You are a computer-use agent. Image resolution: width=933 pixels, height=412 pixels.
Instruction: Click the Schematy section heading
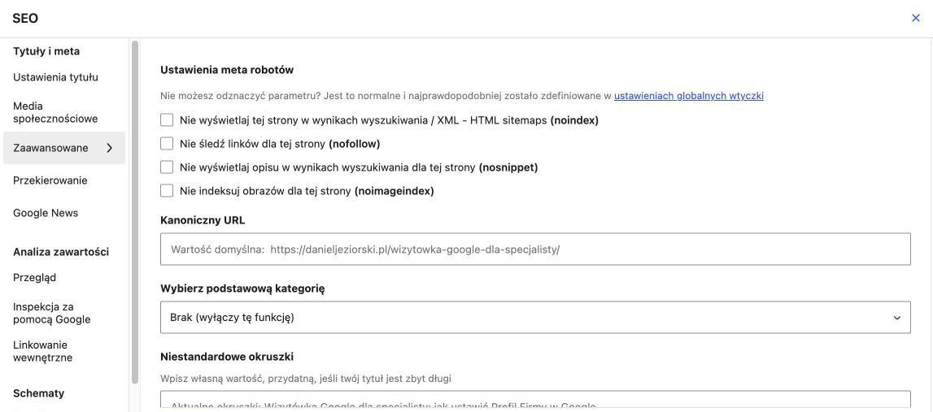pos(39,393)
